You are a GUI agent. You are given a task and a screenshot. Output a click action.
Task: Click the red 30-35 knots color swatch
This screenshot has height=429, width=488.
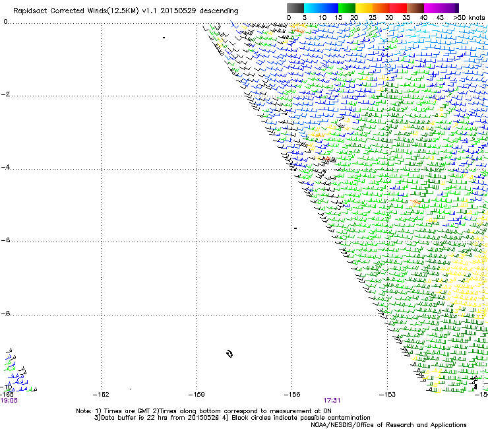(x=398, y=8)
